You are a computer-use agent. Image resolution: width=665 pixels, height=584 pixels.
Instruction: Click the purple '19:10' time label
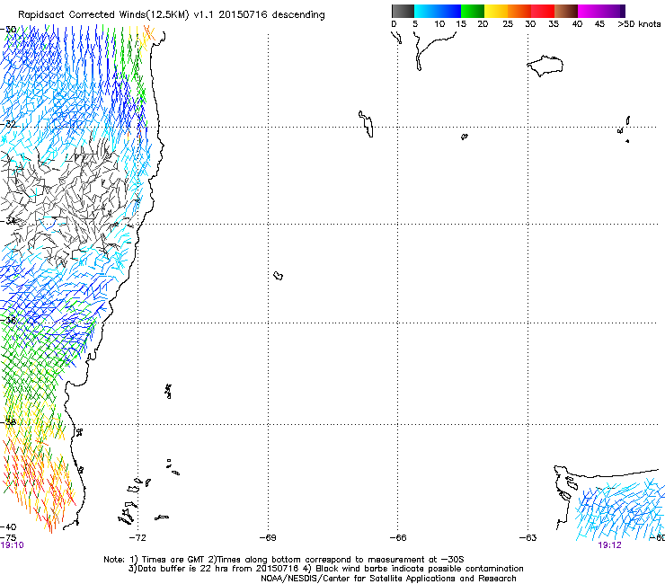(13, 545)
